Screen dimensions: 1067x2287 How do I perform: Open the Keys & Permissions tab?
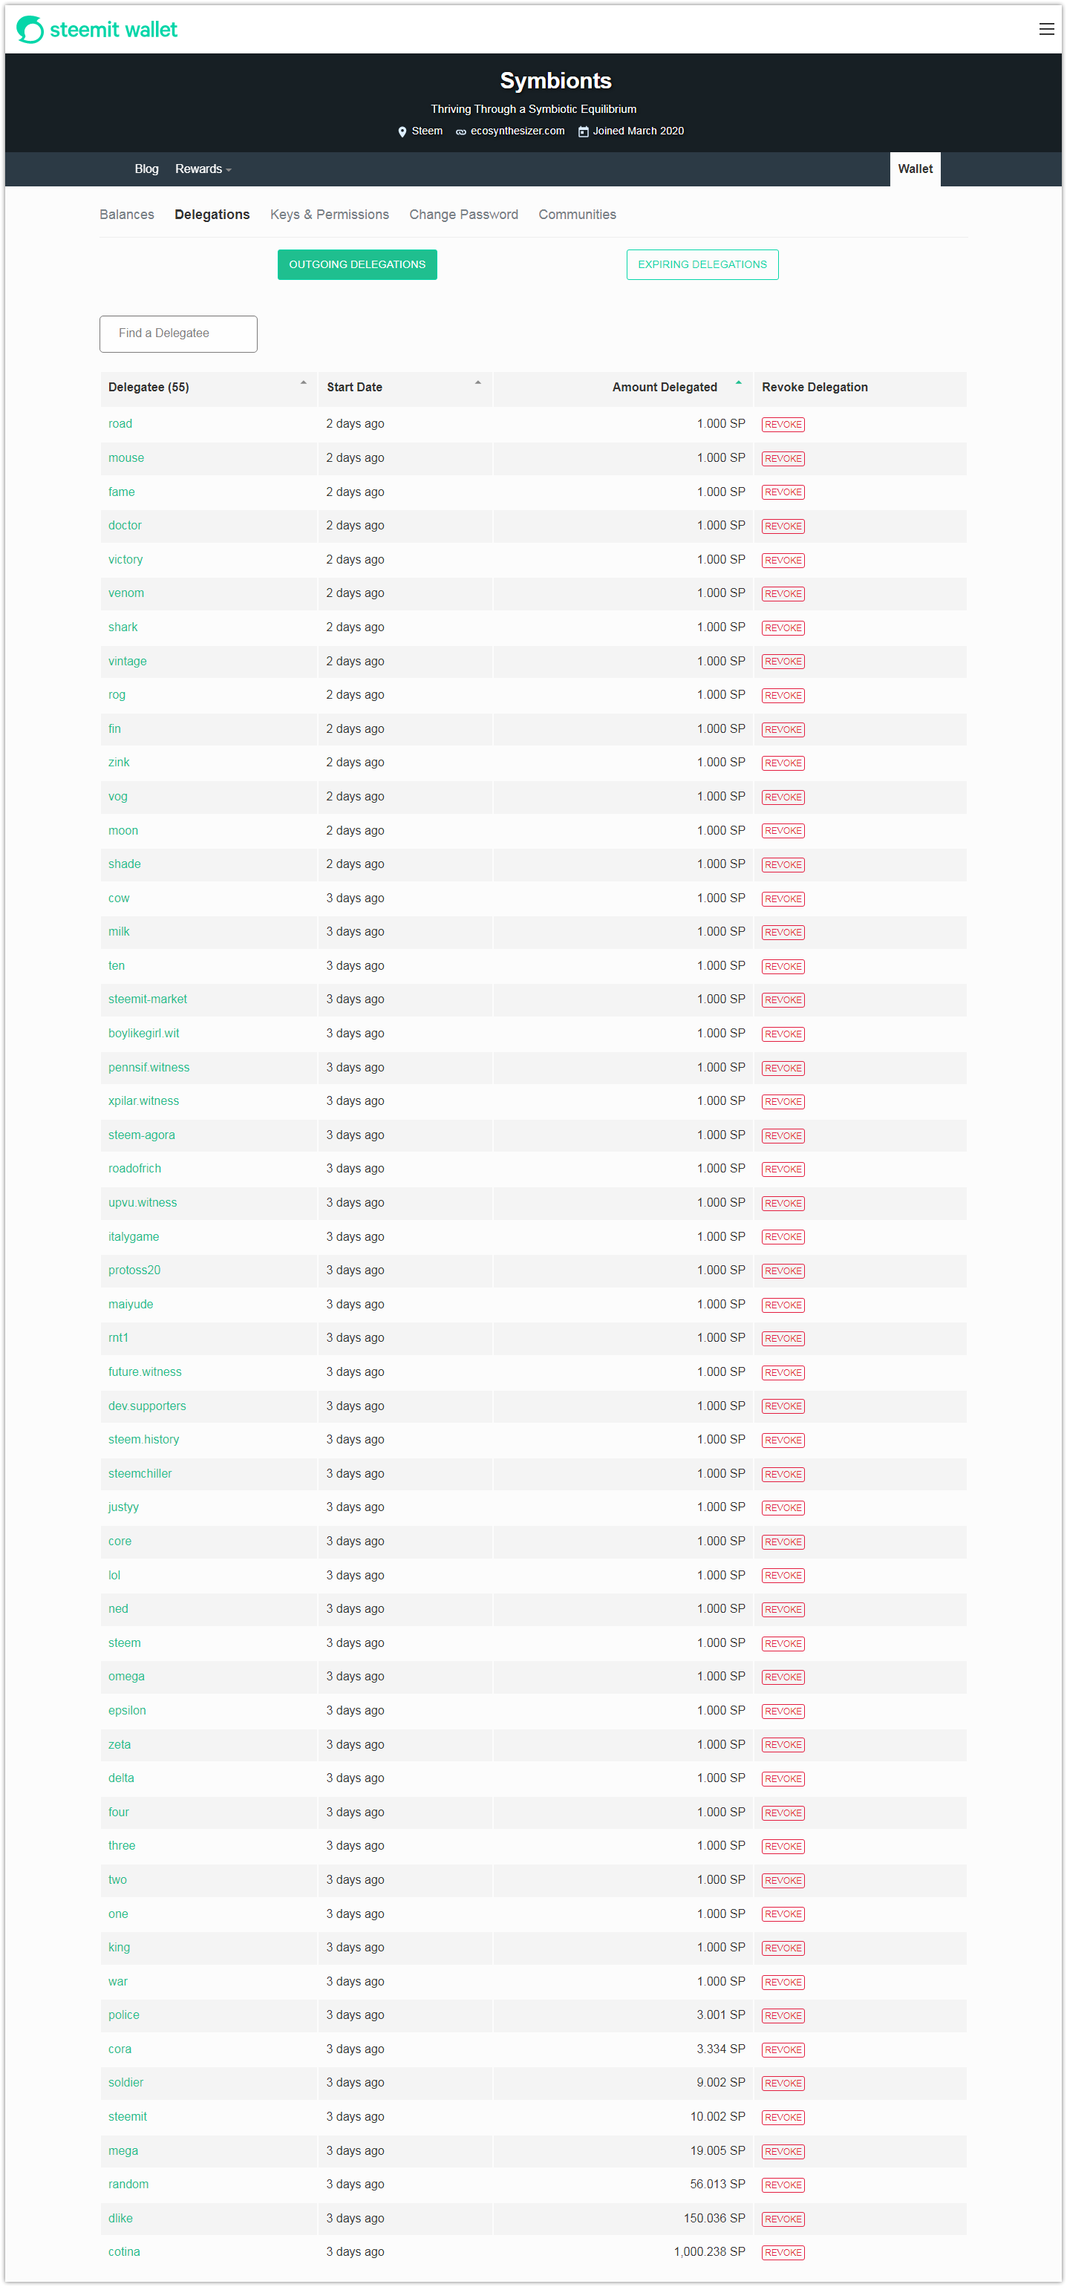tap(330, 215)
